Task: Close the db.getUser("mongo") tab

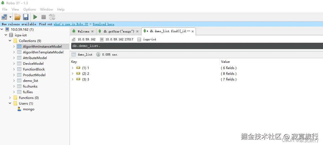Action: pyautogui.click(x=137, y=31)
